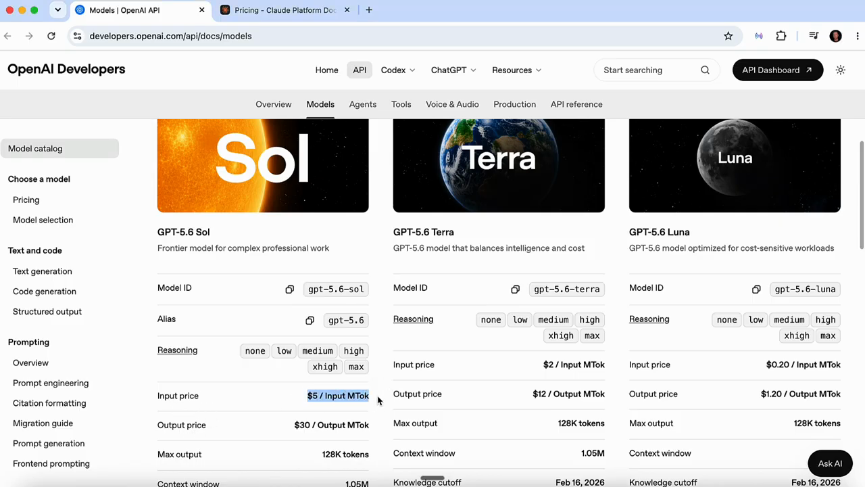The height and width of the screenshot is (487, 865).
Task: Close the Pricing - Claude Platform tab
Action: [x=347, y=10]
